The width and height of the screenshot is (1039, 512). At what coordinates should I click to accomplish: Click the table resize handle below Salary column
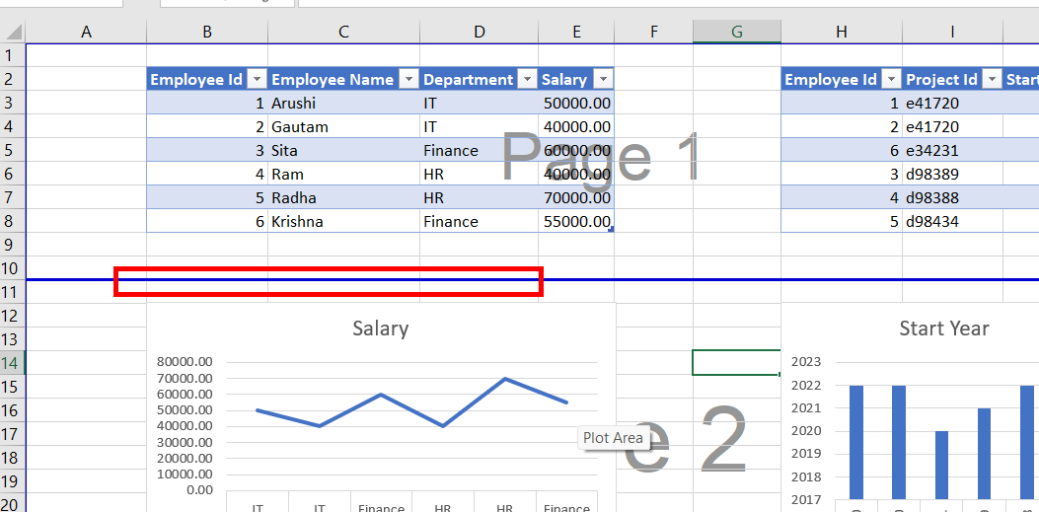click(x=612, y=230)
